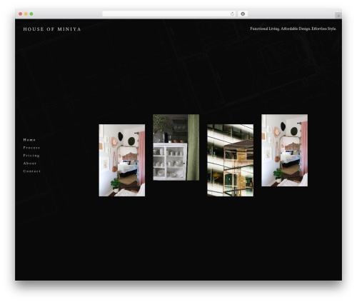Open the glass building exterior photo
Viewport: 357px width, 302px height.
[230, 160]
